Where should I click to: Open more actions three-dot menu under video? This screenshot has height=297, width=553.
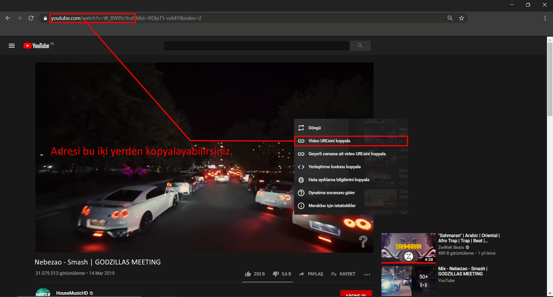[367, 275]
